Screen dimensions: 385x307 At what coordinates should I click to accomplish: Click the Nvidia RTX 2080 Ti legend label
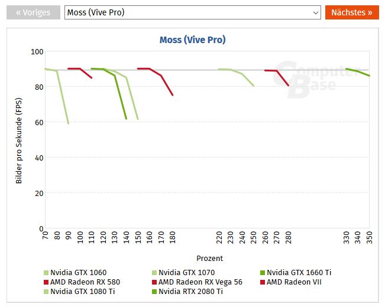coord(191,292)
